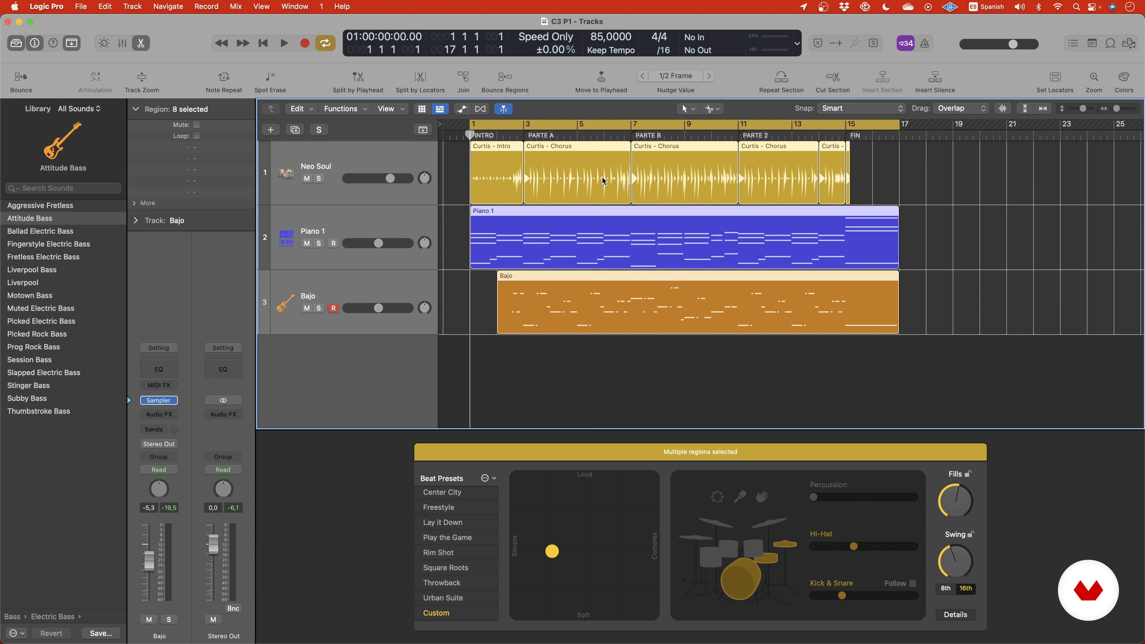Screen dimensions: 1145x644
Task: Click the Repeat Section icon
Action: tap(781, 77)
